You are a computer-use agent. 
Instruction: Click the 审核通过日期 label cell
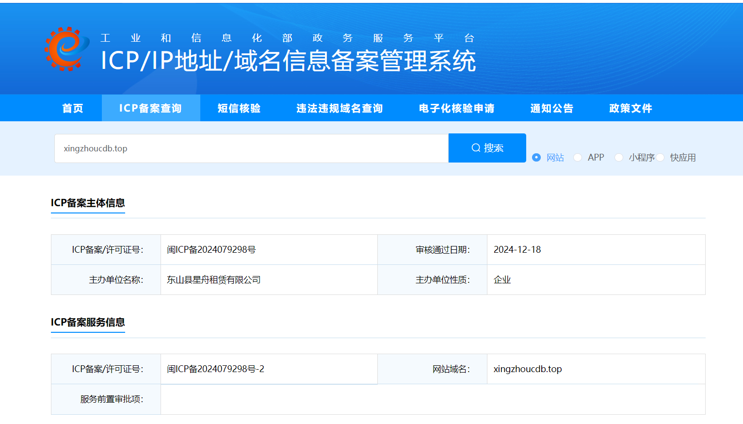[x=433, y=250]
